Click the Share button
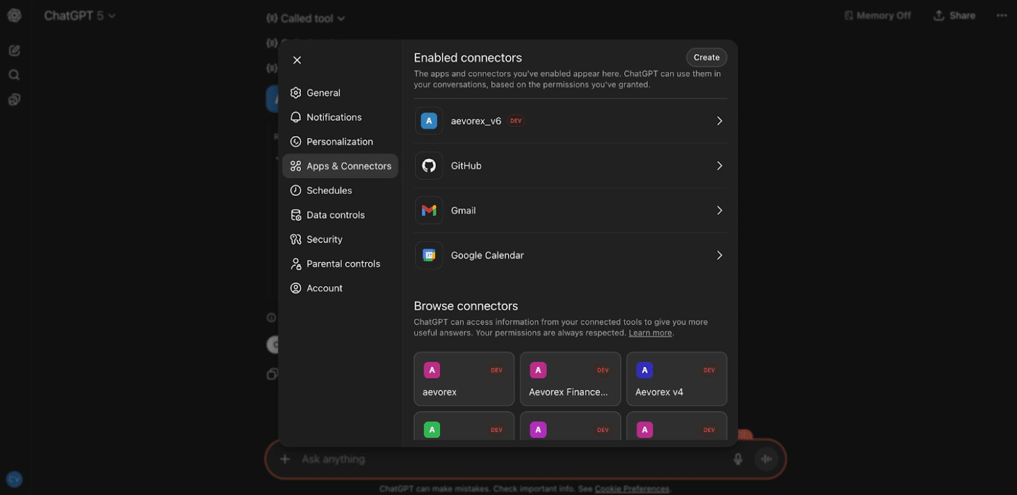Viewport: 1017px width, 495px height. 954,16
